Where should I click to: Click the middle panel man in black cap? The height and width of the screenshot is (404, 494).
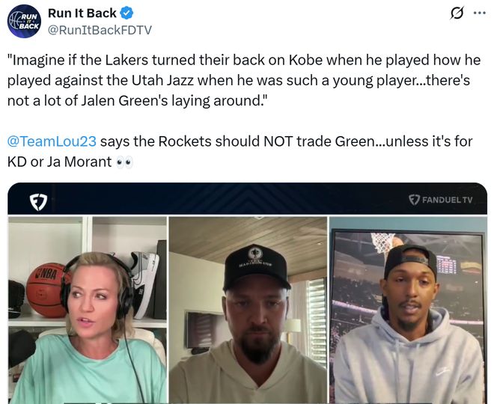pyautogui.click(x=248, y=310)
